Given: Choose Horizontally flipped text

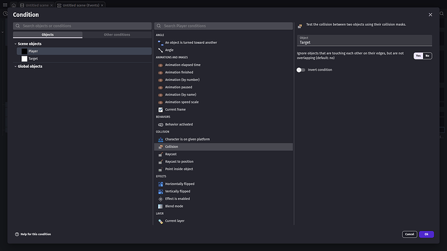Looking at the screenshot, I should tap(179, 184).
